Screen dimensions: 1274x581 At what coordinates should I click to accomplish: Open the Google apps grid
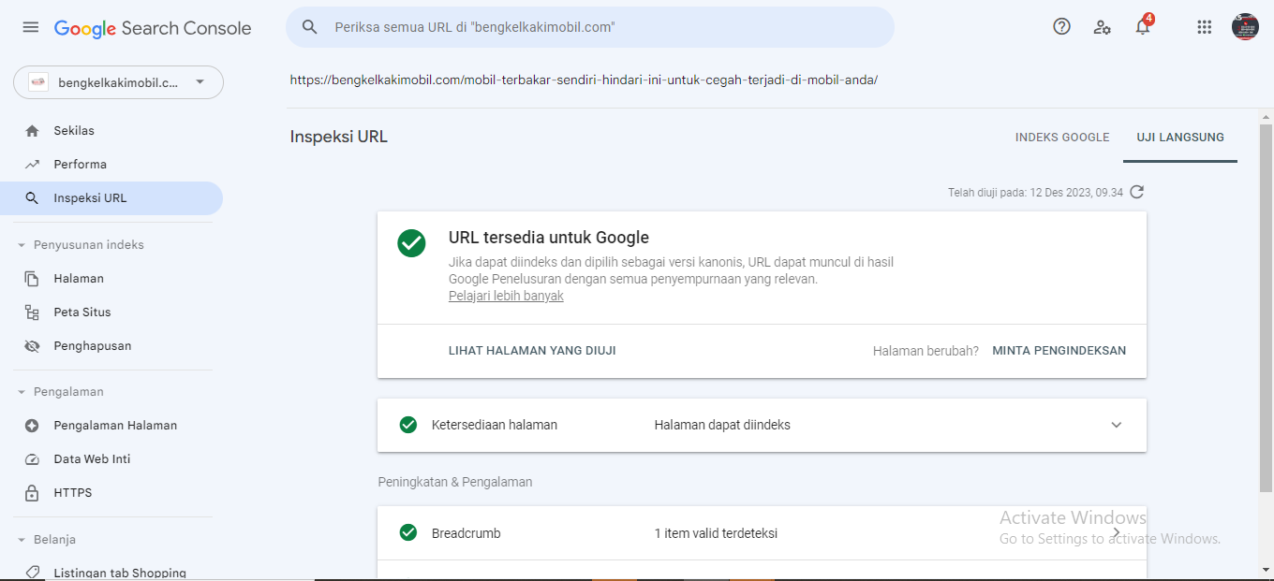(1205, 27)
